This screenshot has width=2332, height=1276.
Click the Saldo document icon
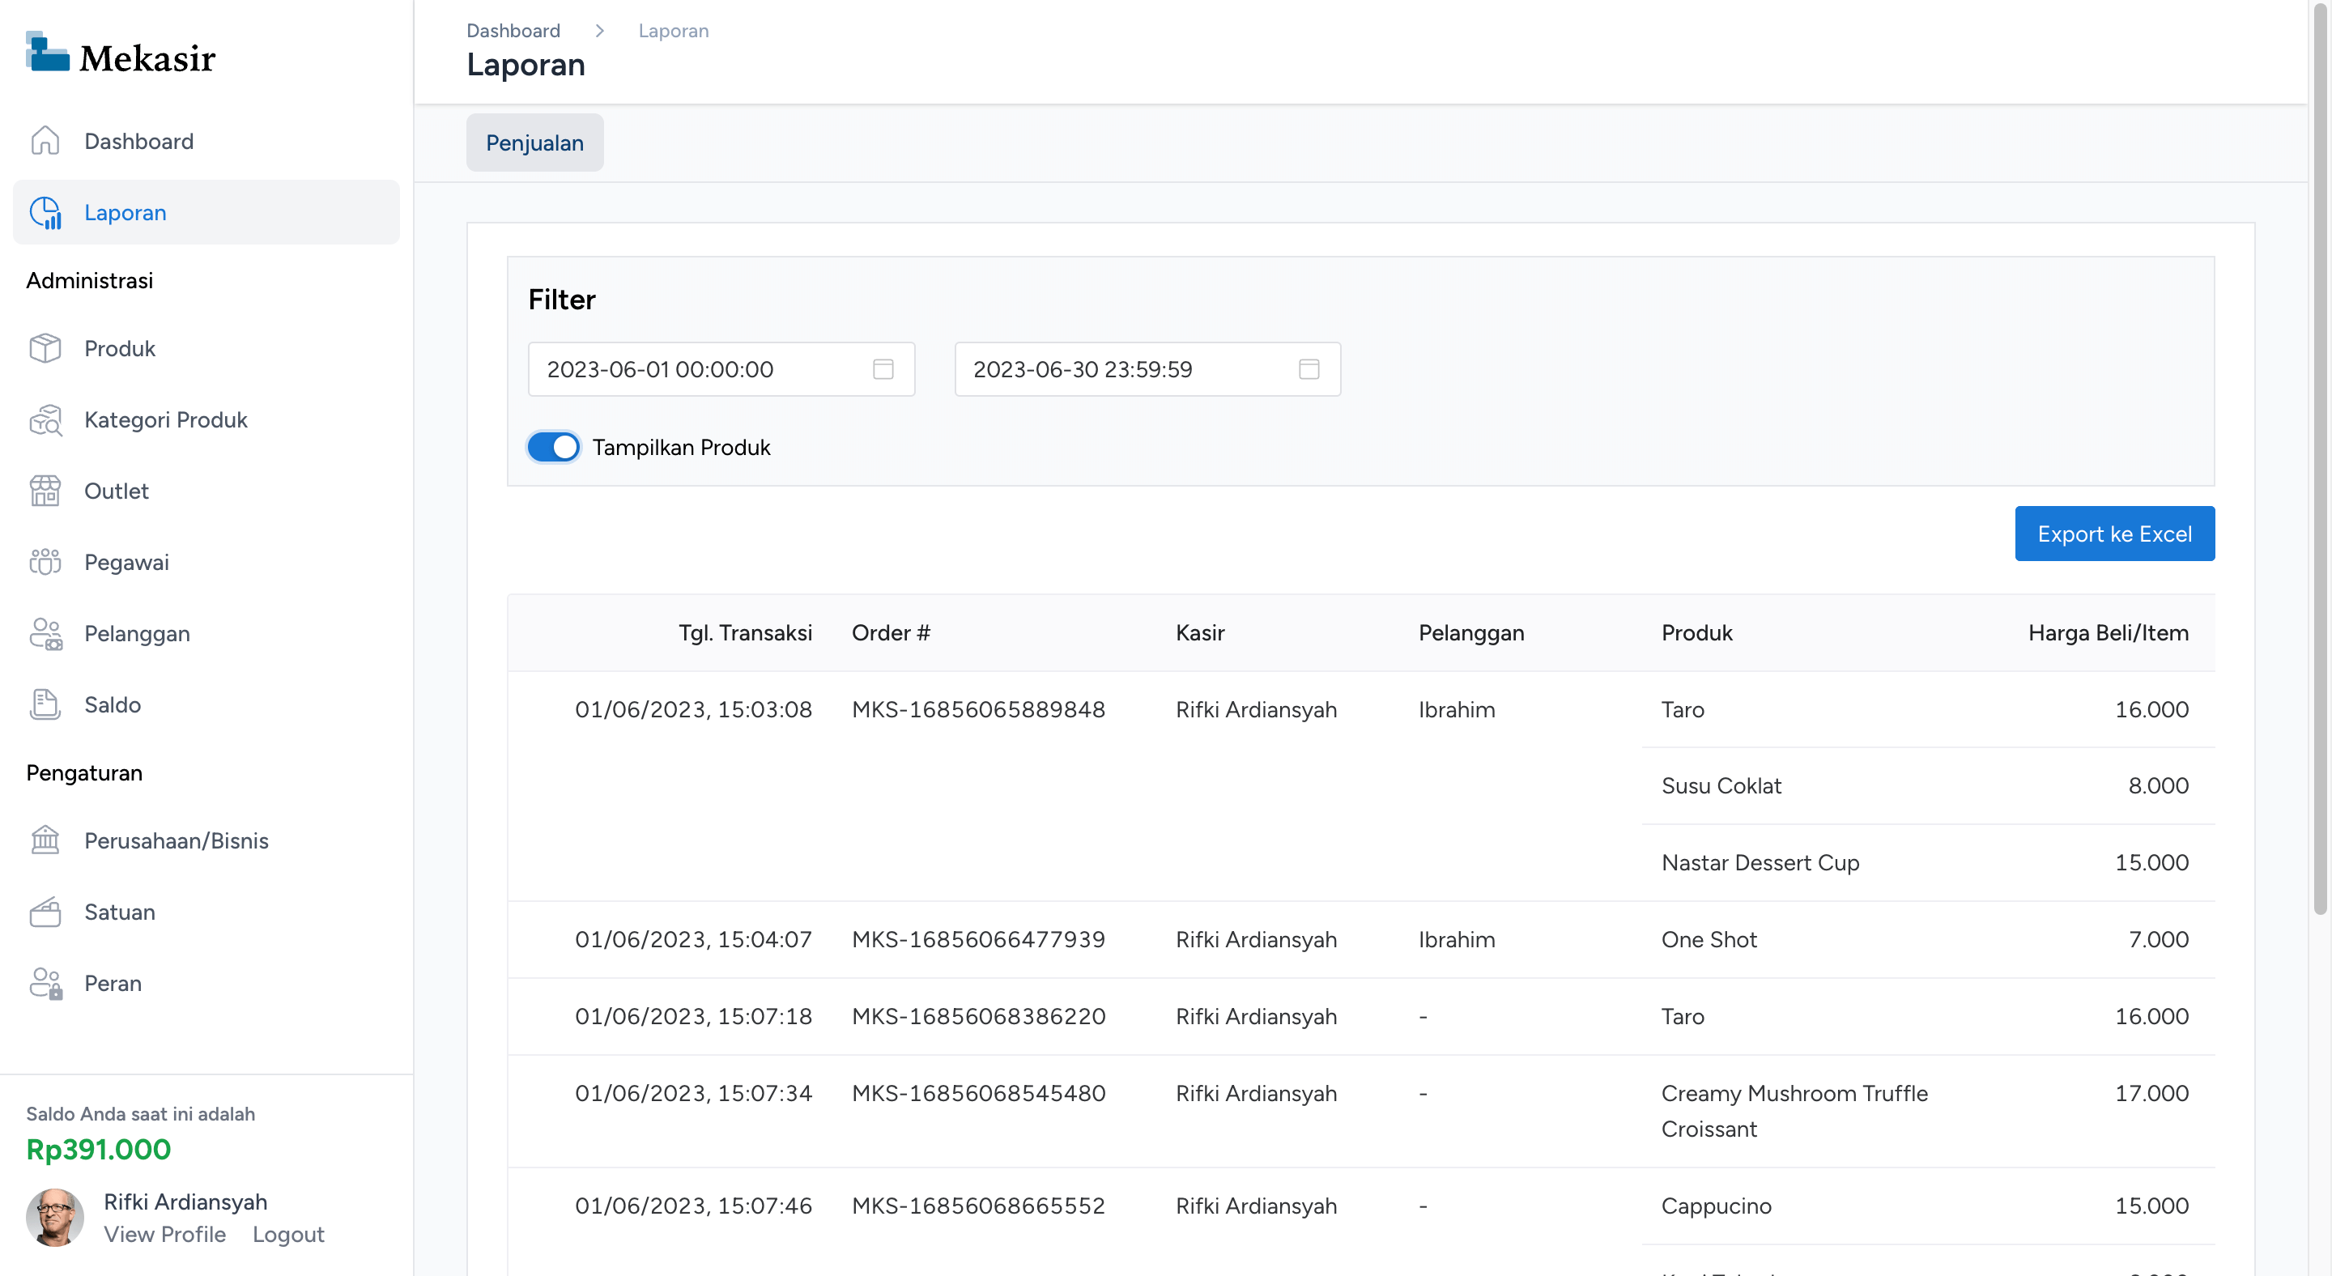tap(45, 705)
